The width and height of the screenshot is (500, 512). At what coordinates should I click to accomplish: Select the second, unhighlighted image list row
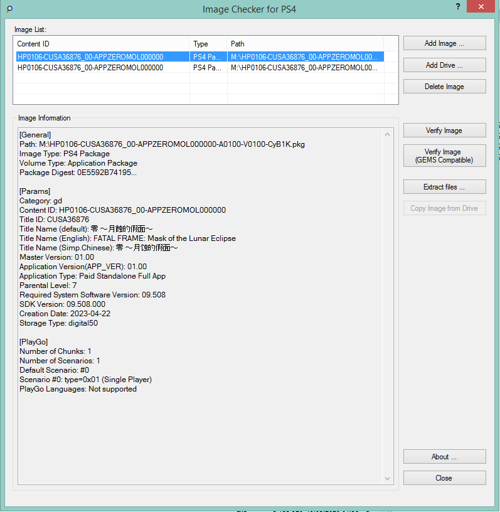point(200,68)
